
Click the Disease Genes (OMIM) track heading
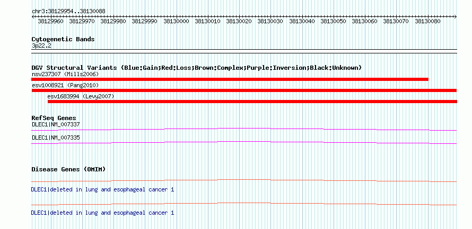pyautogui.click(x=68, y=169)
